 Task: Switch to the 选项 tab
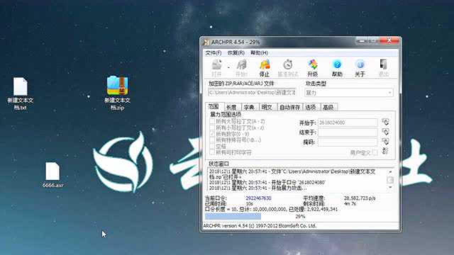point(310,107)
